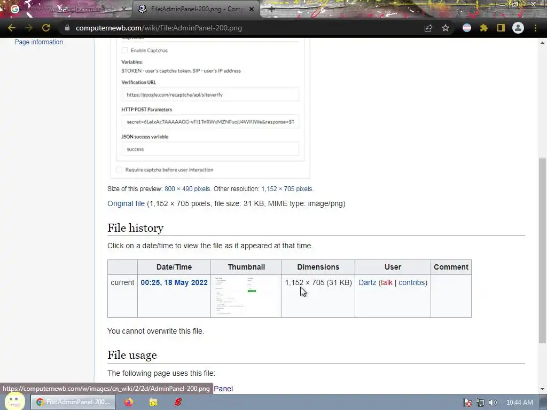Bookmark this page with the star
This screenshot has width=547, height=410.
coord(446,28)
